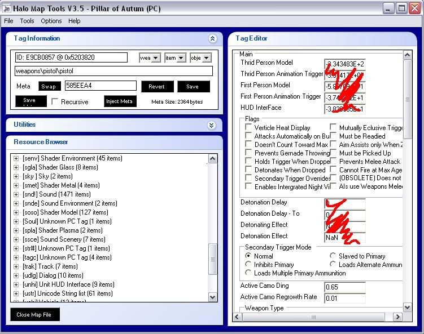This screenshot has height=334, width=424.
Task: Click Active Camo Regrowth Rate value field
Action: pyautogui.click(x=345, y=299)
